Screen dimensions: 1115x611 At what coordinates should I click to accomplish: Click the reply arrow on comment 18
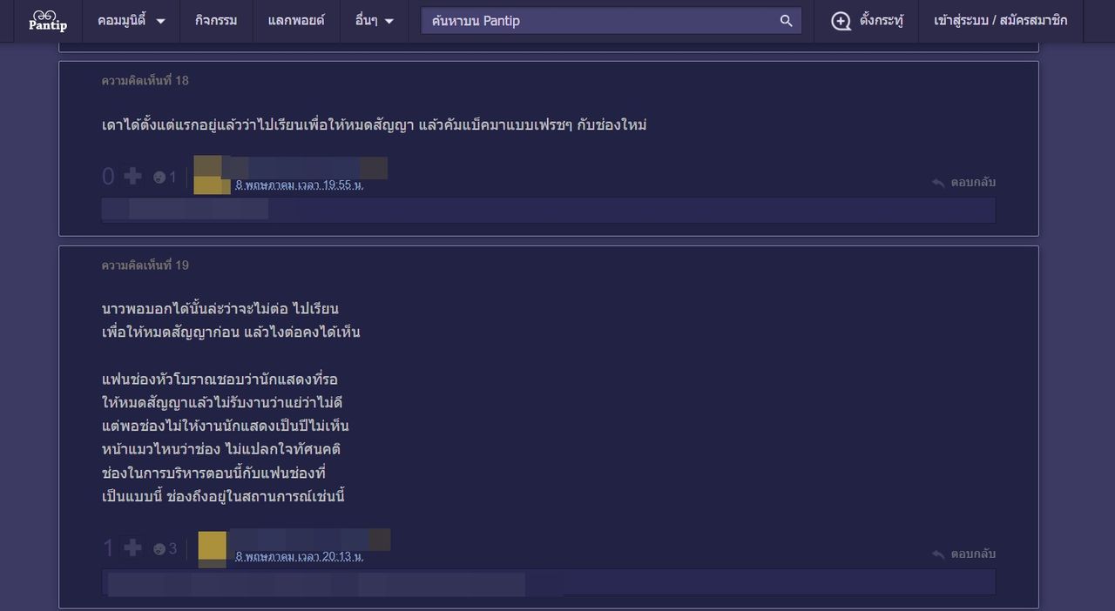tap(938, 183)
